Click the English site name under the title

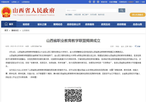(x=34, y=15)
